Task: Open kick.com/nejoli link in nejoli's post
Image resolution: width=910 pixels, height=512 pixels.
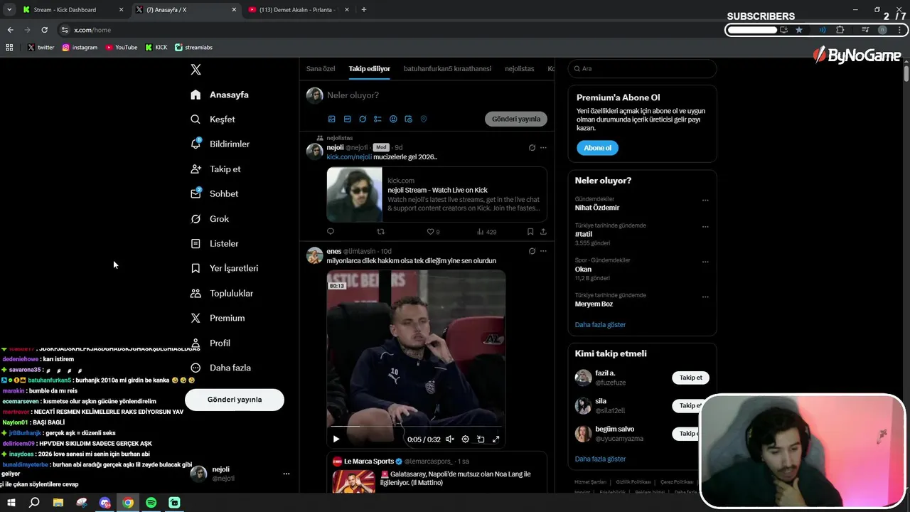Action: [x=349, y=157]
